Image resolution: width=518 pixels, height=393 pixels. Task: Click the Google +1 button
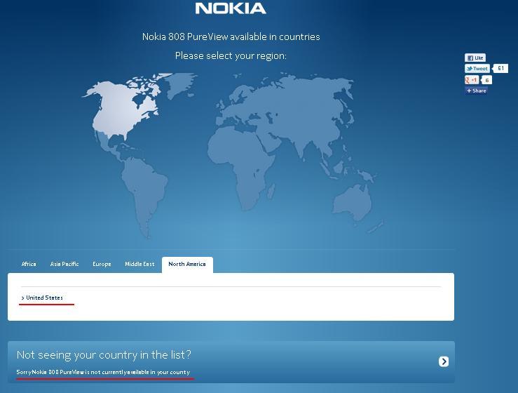[472, 80]
